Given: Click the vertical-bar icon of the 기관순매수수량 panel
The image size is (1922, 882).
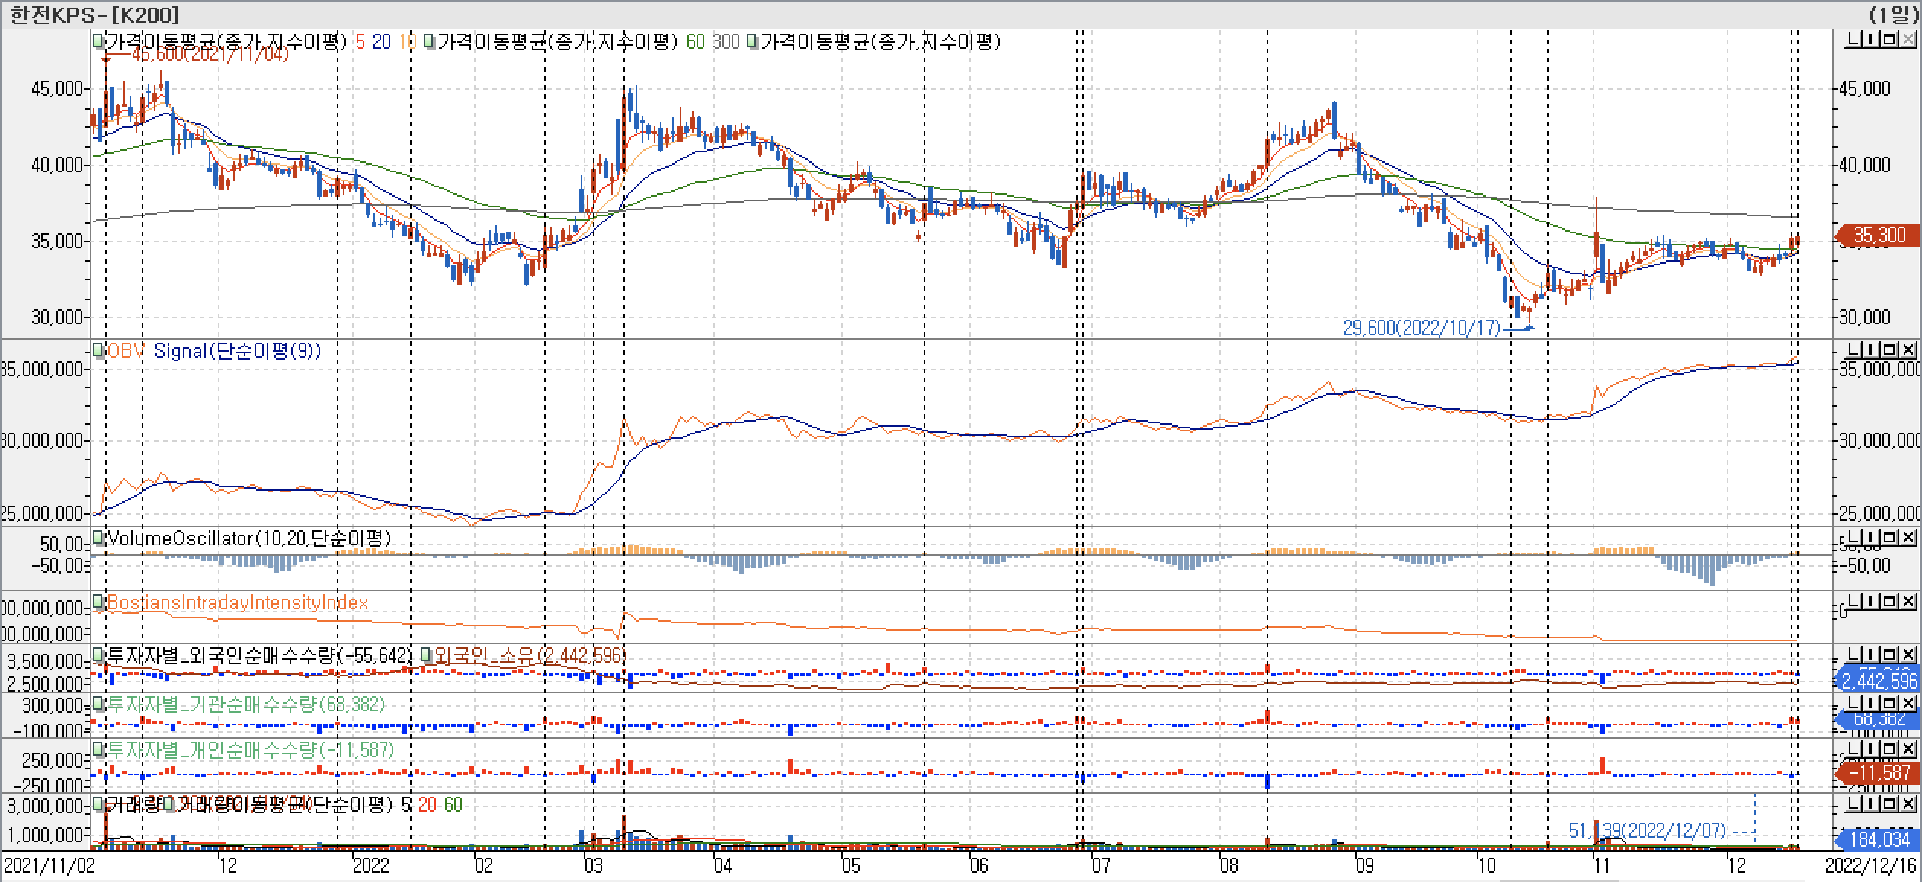Looking at the screenshot, I should pos(1871,702).
